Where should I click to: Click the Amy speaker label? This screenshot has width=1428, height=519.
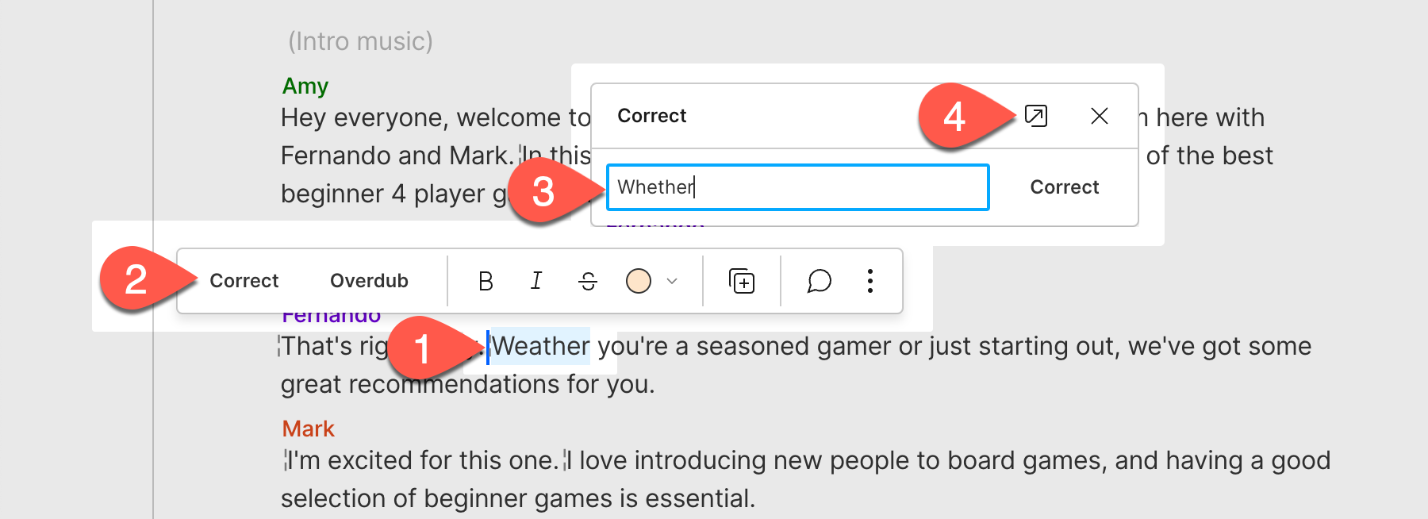point(305,86)
